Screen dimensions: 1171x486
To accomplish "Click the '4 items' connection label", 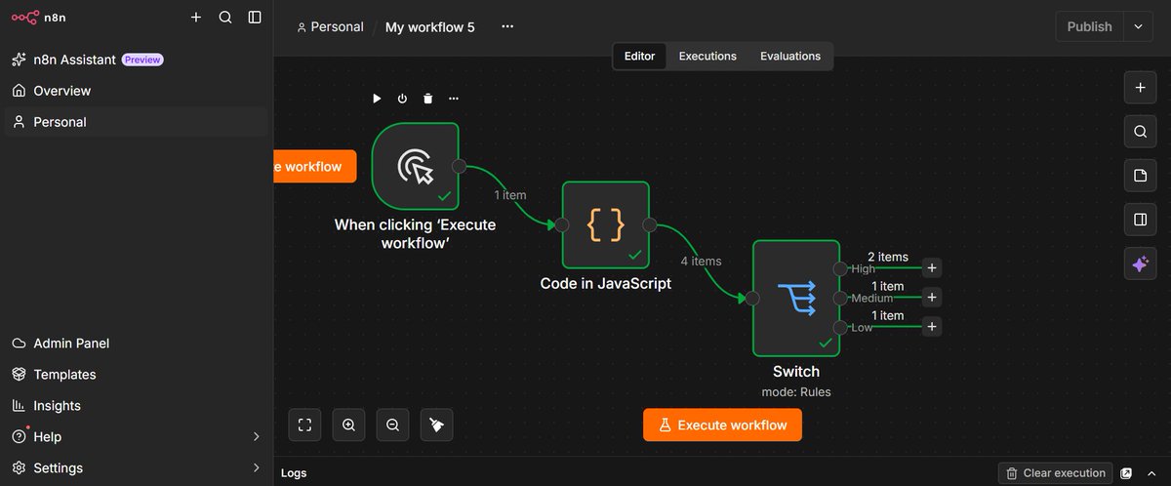I will [x=701, y=261].
